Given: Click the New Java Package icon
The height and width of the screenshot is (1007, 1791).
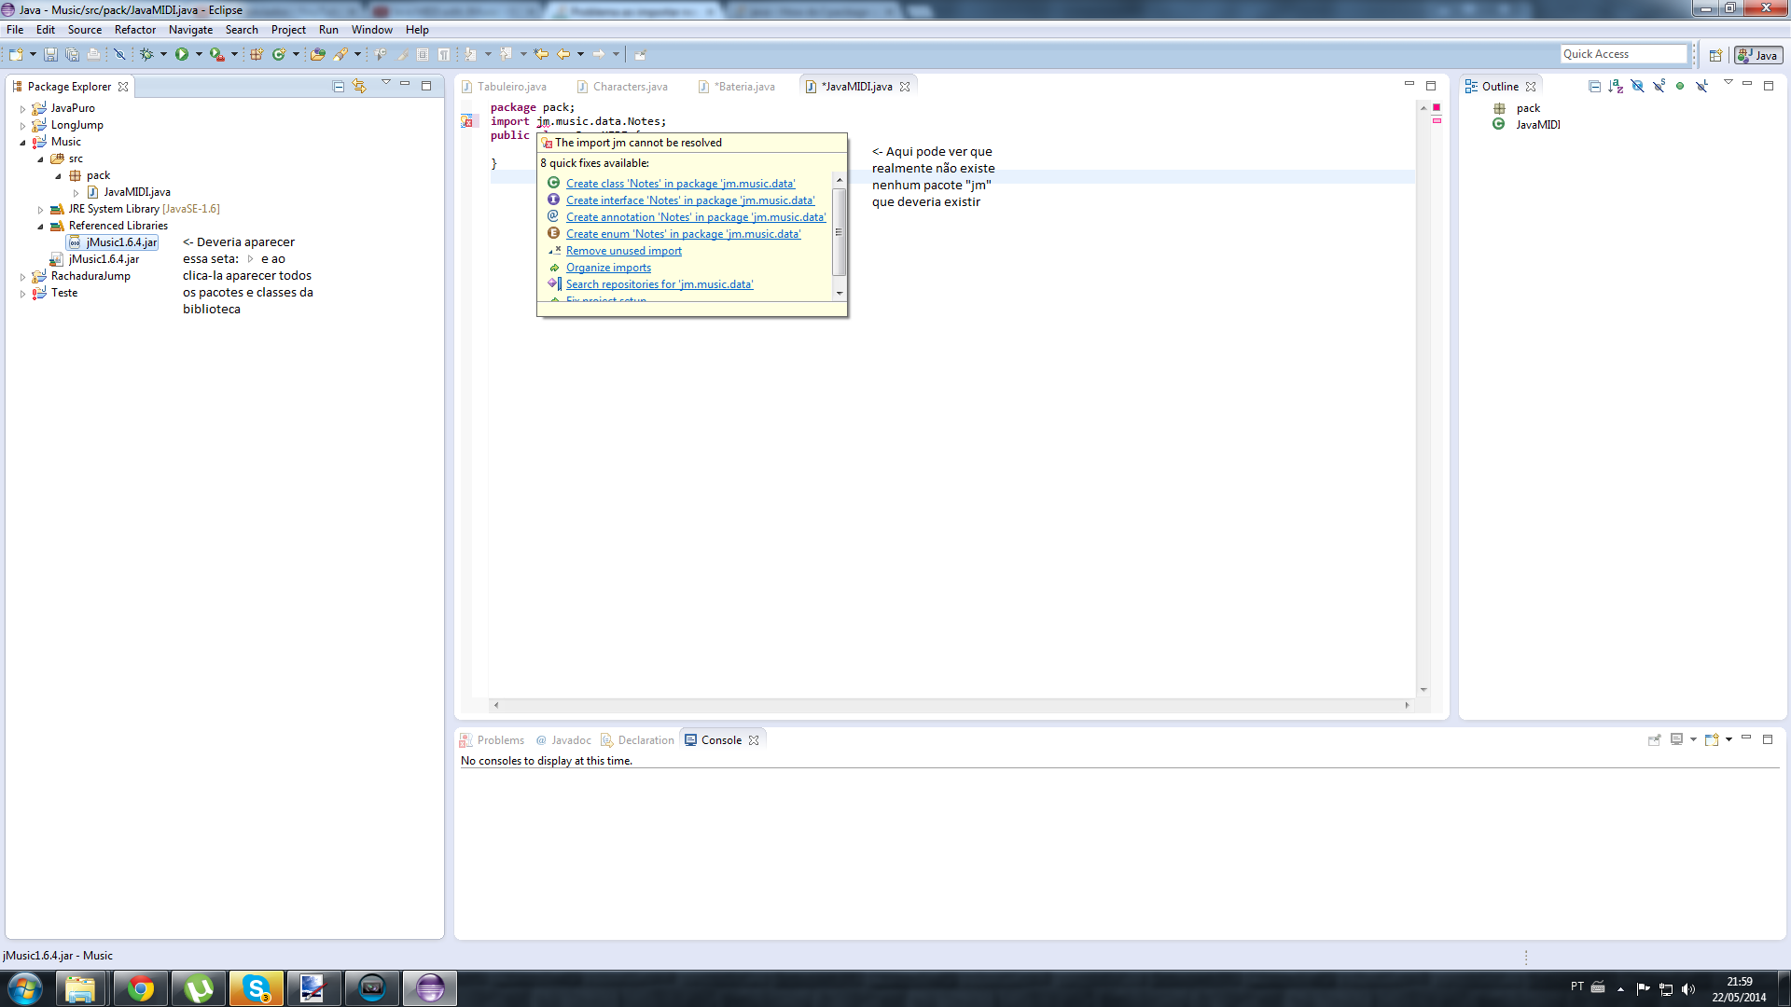Looking at the screenshot, I should 257,55.
